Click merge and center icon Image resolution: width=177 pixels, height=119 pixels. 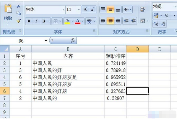[142, 21]
